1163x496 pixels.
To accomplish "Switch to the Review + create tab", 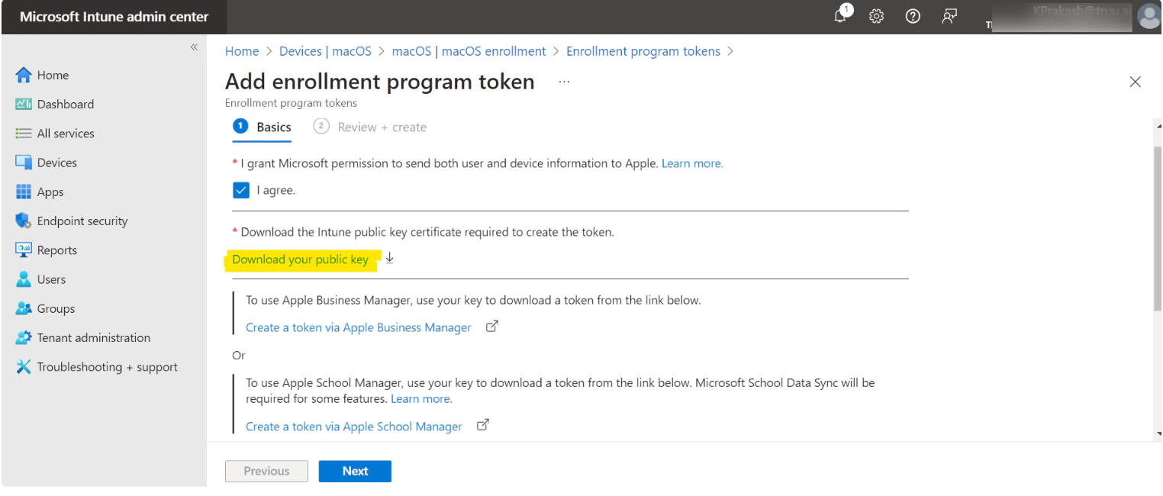I will (371, 127).
